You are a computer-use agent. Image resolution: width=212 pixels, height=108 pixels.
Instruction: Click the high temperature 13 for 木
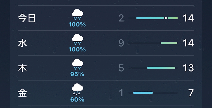tap(188, 68)
